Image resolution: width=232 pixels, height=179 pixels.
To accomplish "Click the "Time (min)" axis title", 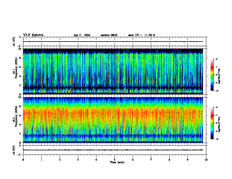I will (117, 162).
